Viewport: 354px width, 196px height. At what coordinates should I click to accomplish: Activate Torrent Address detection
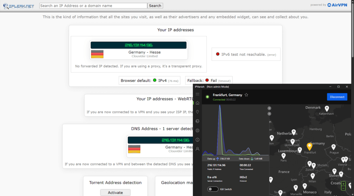[115, 193]
